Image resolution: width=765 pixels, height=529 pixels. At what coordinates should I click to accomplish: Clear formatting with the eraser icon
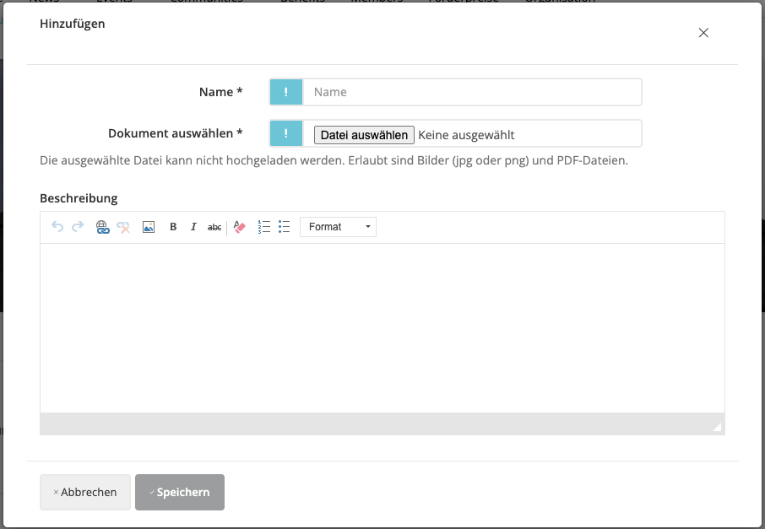(x=240, y=227)
